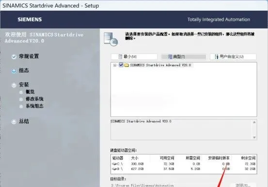
Task: Click the 627.2GB size cell for D:\
Action: pos(137,169)
